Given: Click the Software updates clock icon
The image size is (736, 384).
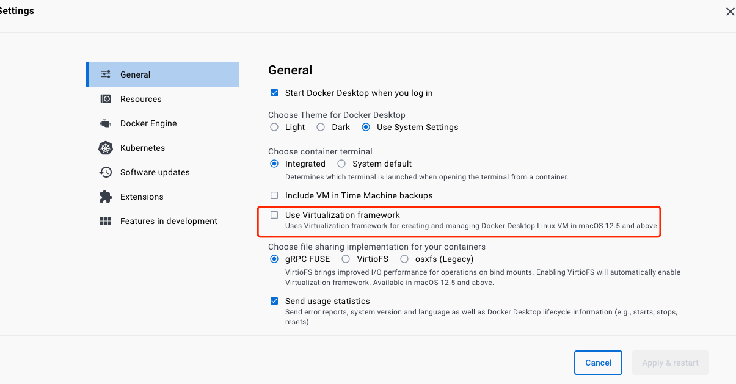Looking at the screenshot, I should coord(106,172).
